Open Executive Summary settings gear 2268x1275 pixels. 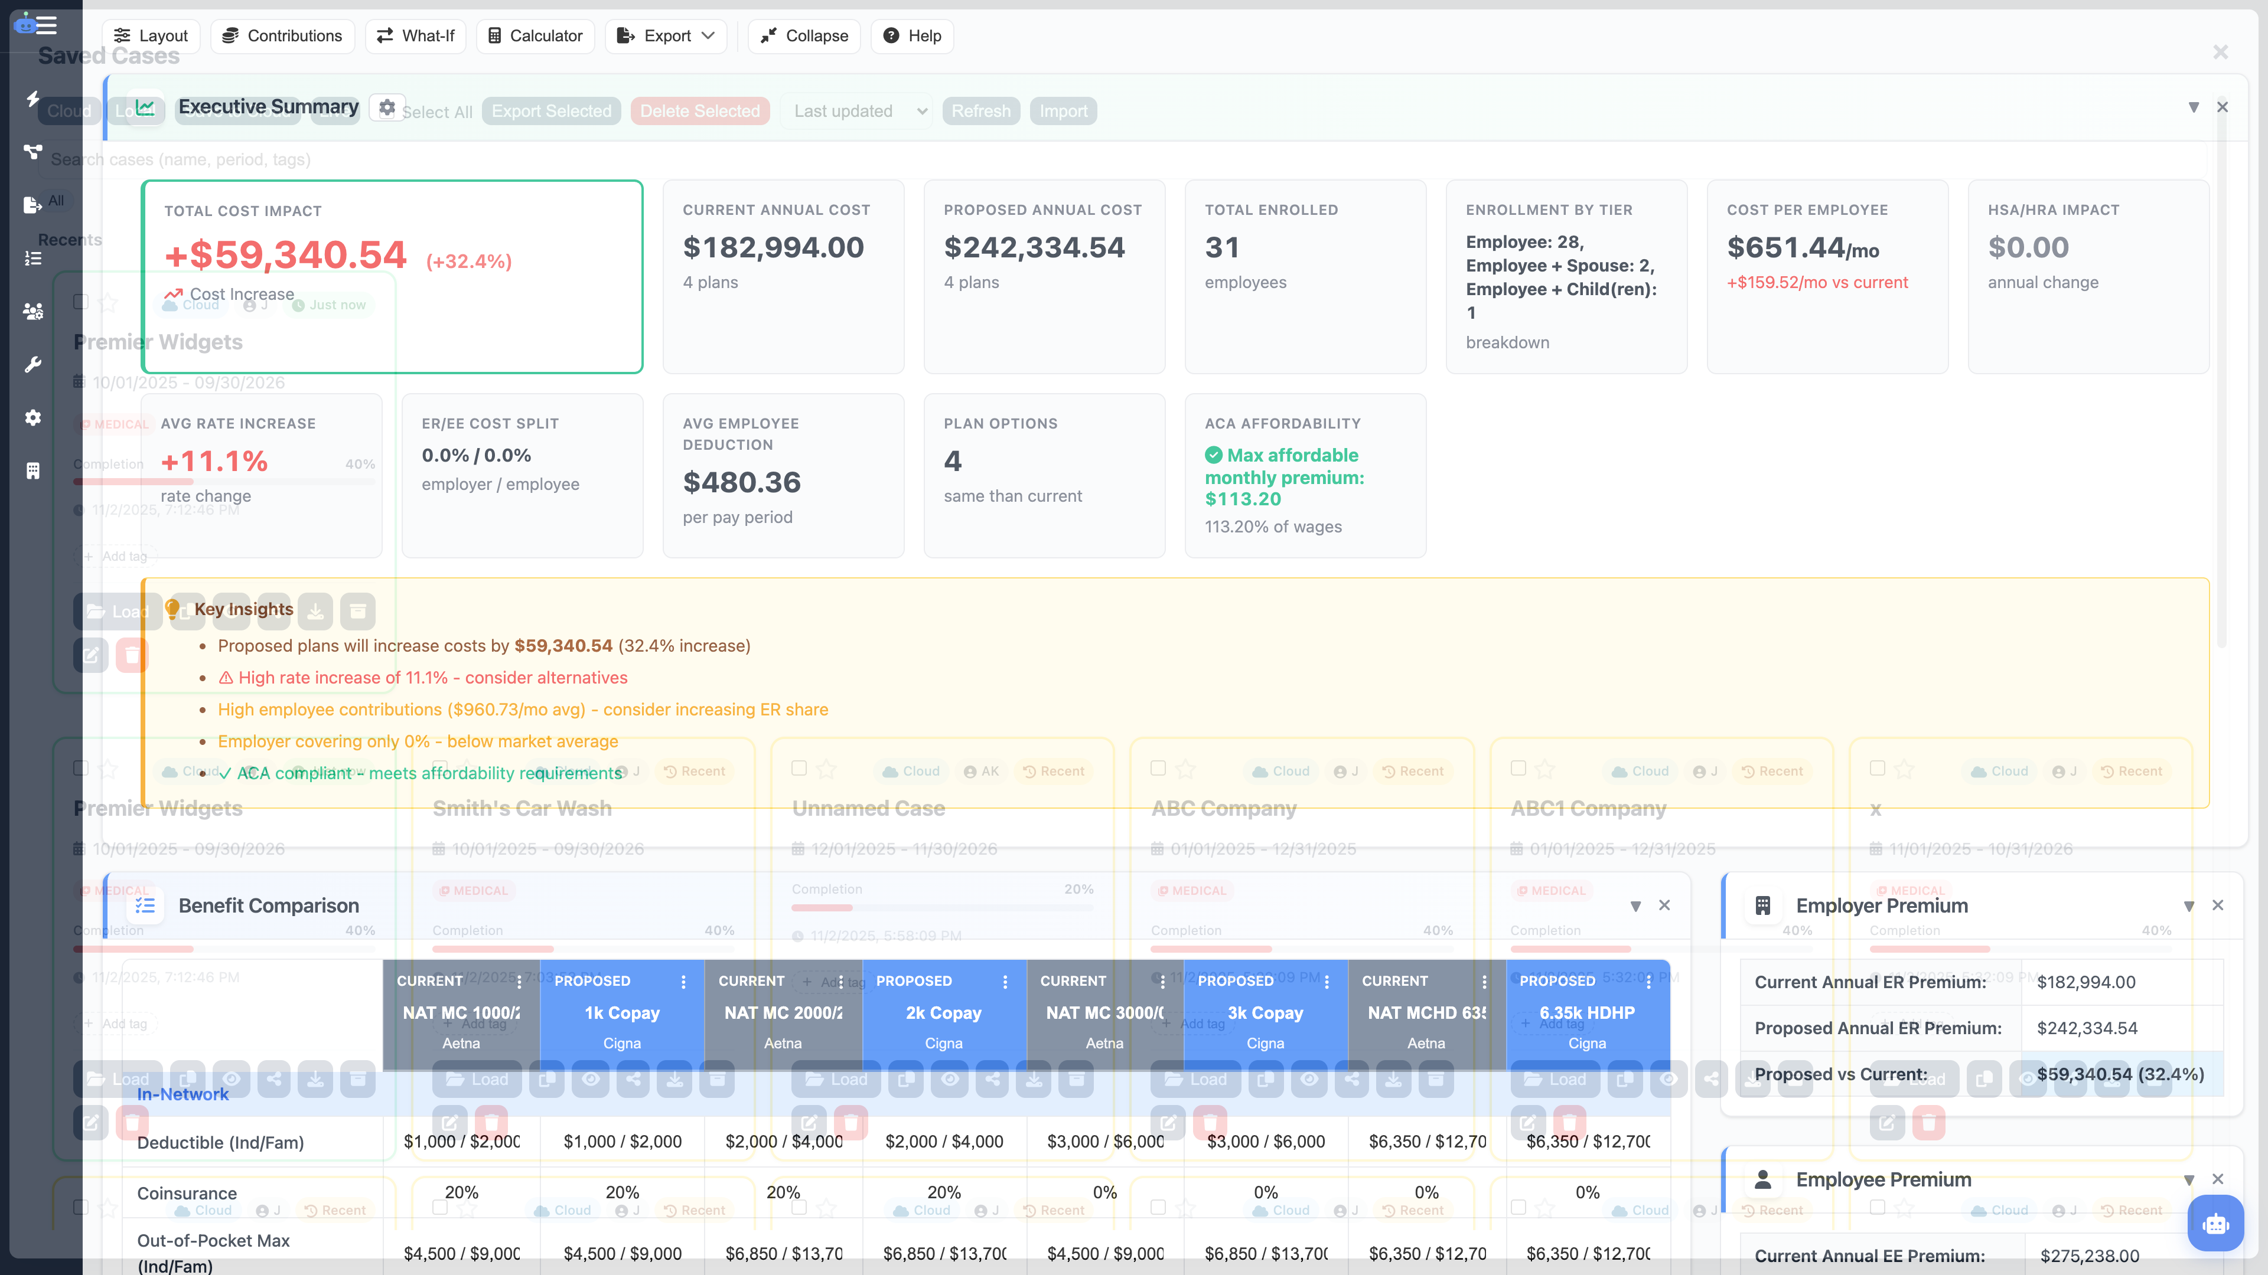point(386,107)
